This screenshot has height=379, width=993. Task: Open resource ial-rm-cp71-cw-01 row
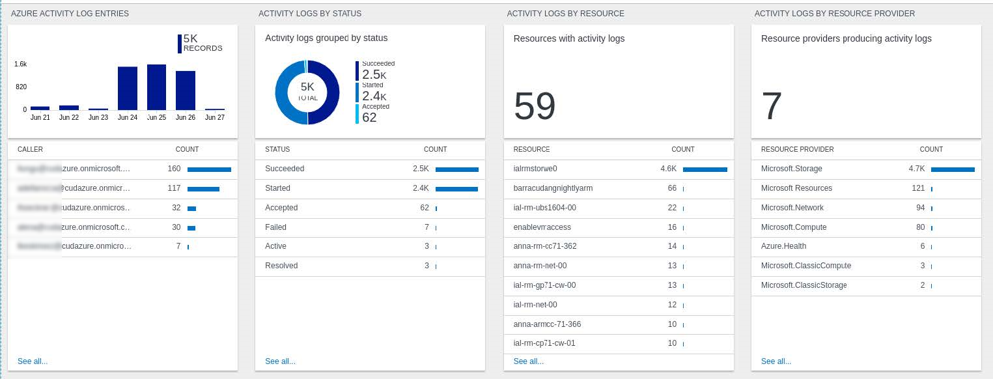tap(619, 343)
